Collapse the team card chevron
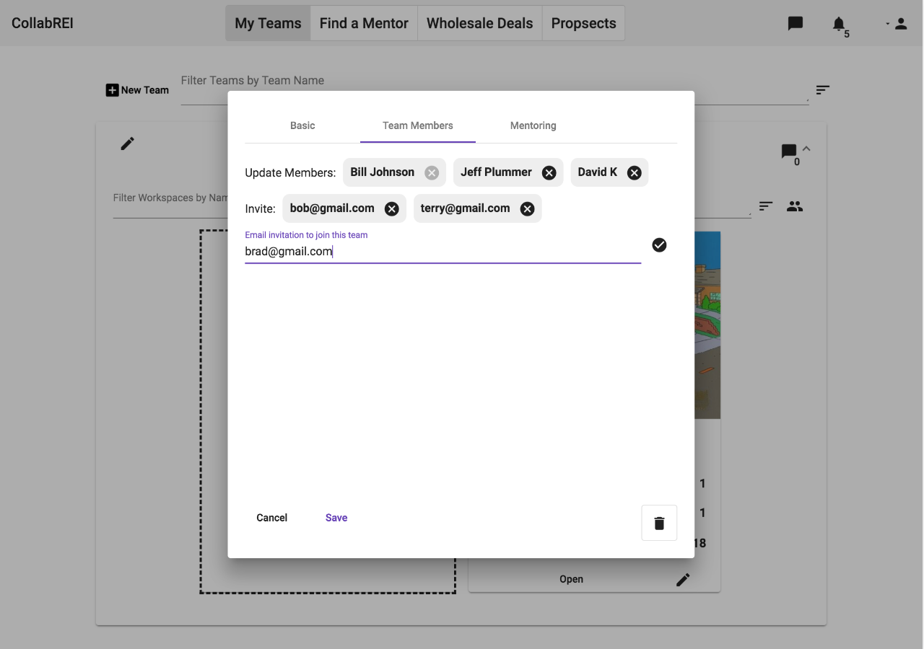The height and width of the screenshot is (649, 924). tap(806, 149)
